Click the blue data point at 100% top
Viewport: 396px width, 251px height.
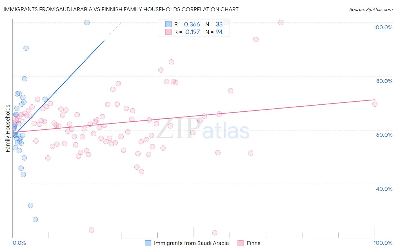[x=87, y=23]
